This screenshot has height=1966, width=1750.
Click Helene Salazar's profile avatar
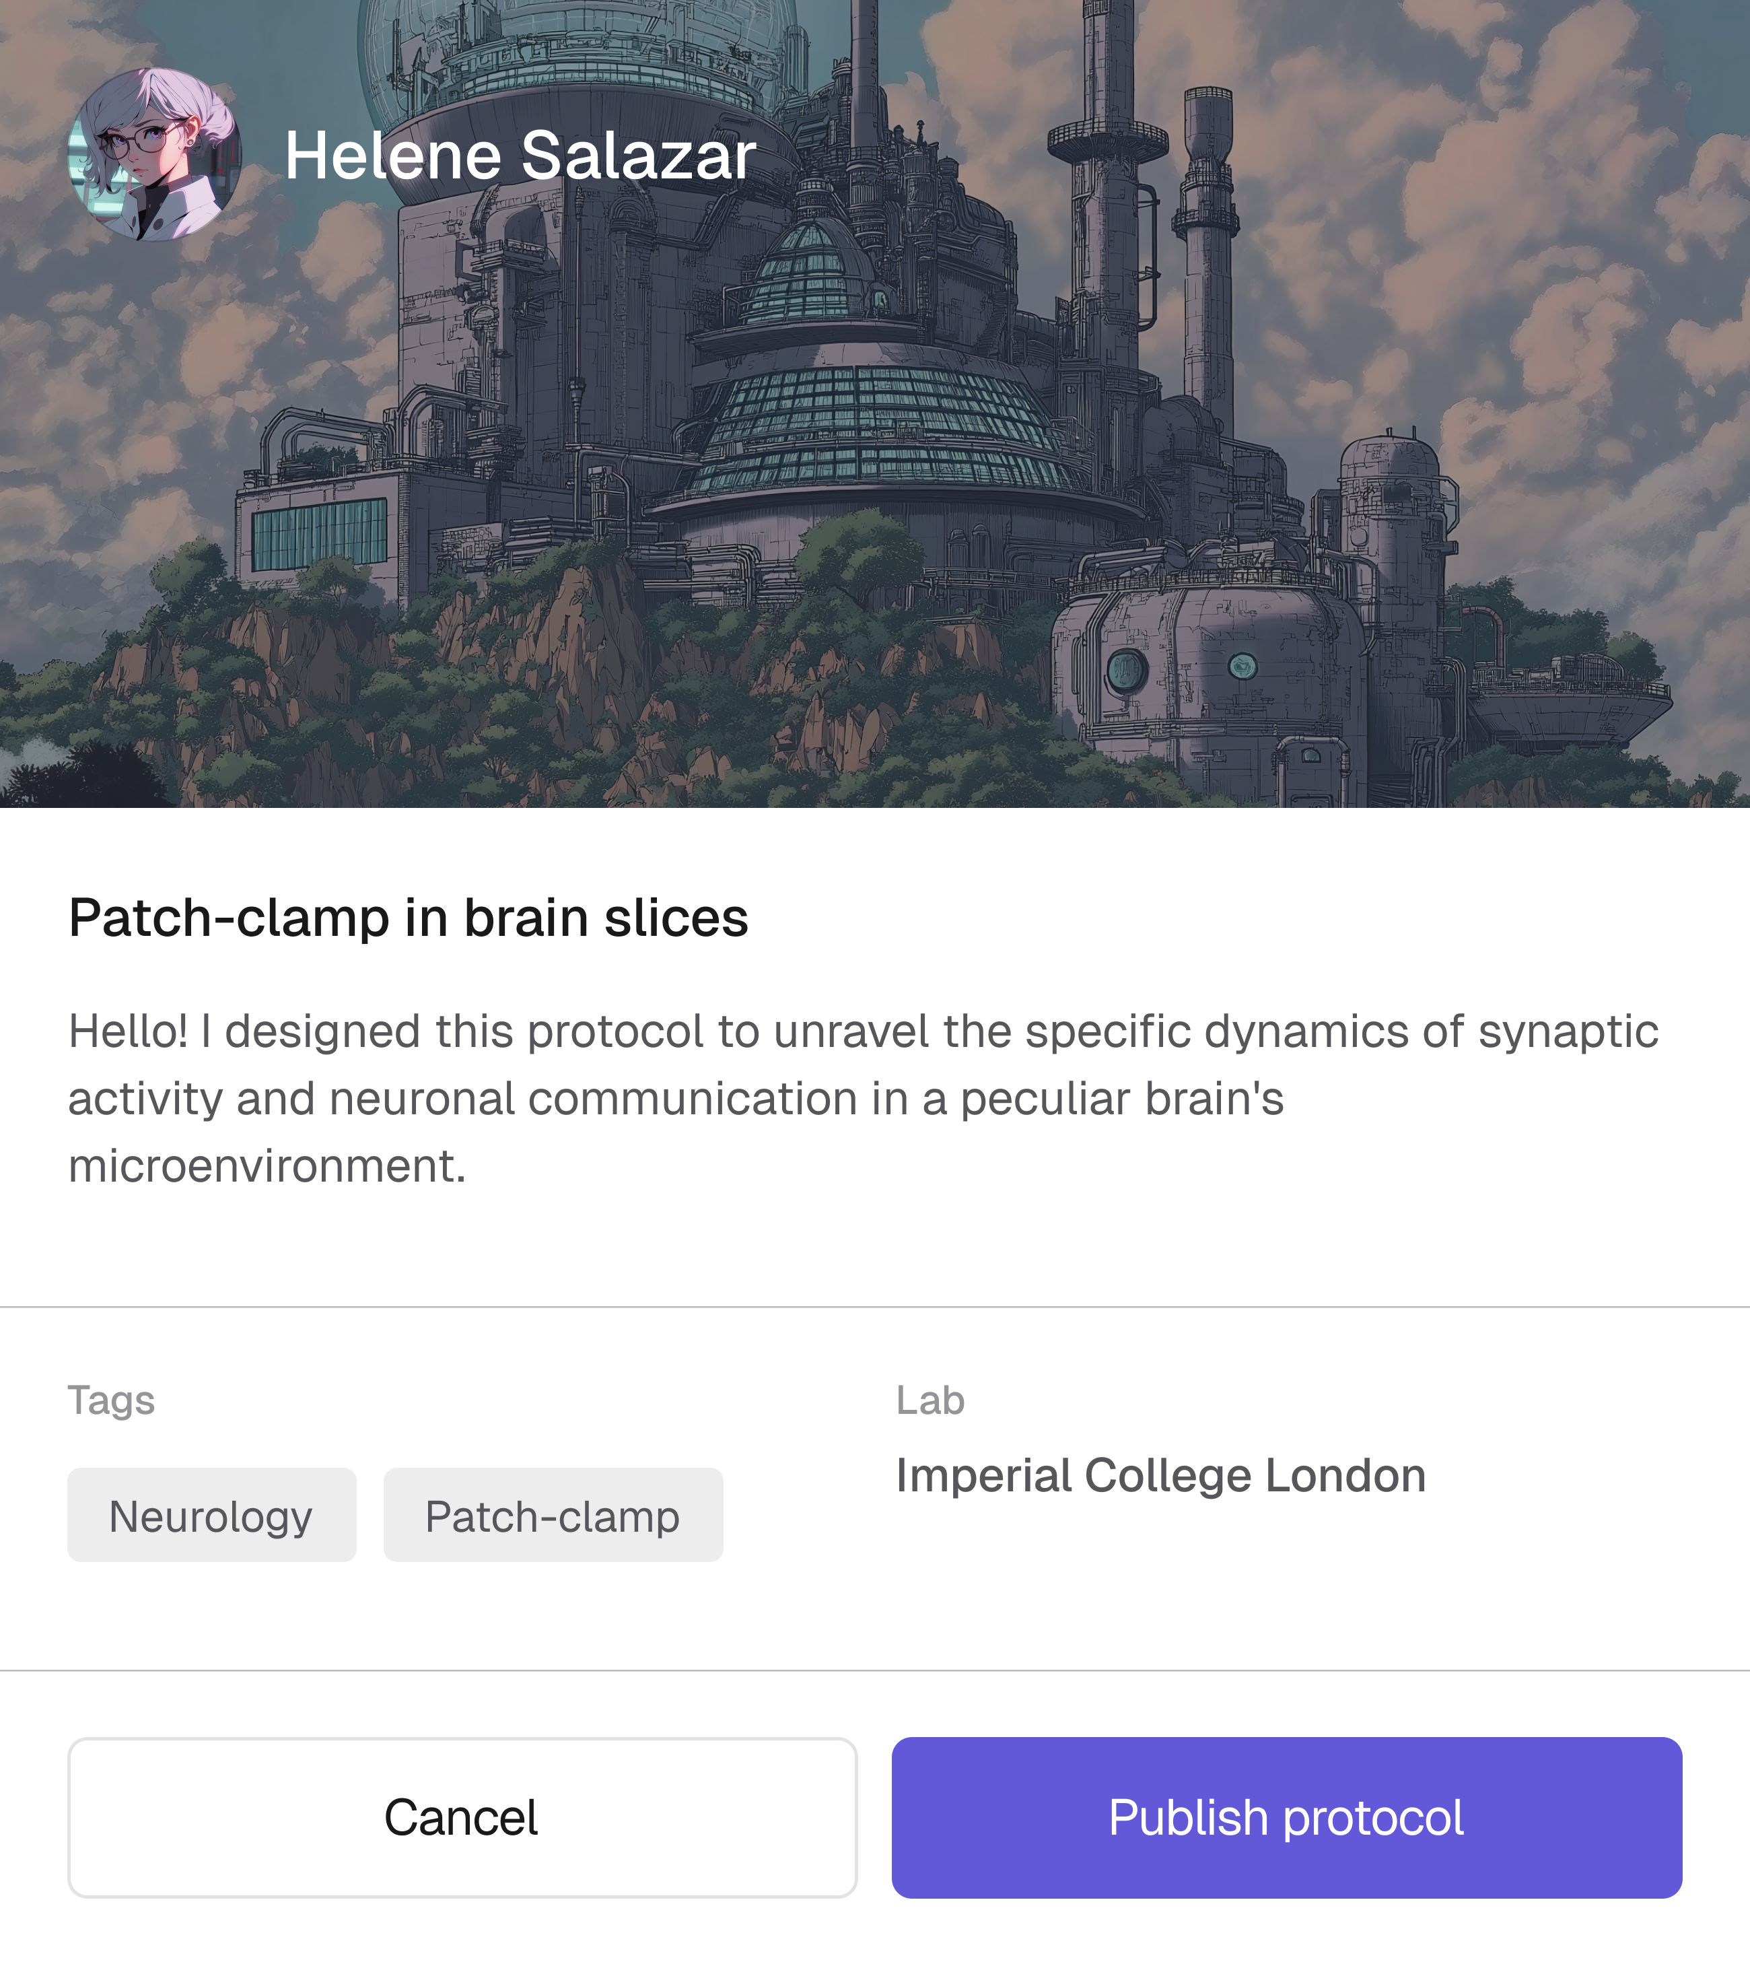tap(154, 155)
